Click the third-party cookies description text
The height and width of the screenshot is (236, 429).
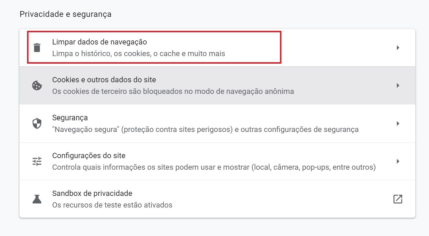tap(173, 91)
